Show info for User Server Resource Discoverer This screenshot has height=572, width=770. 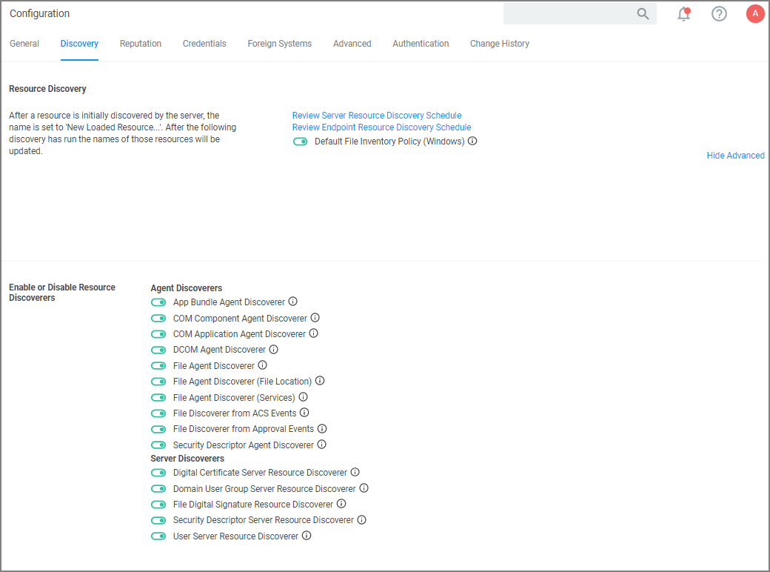coord(306,535)
